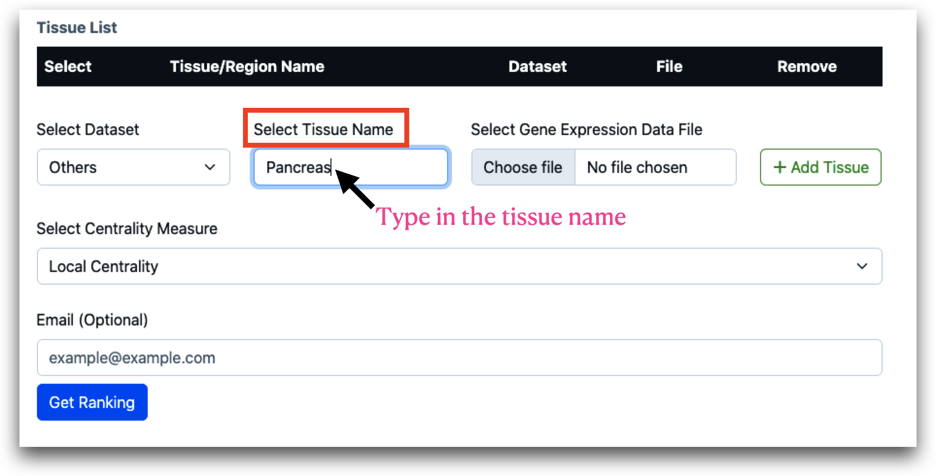Open the Select Dataset dropdown showing Others

tap(133, 167)
